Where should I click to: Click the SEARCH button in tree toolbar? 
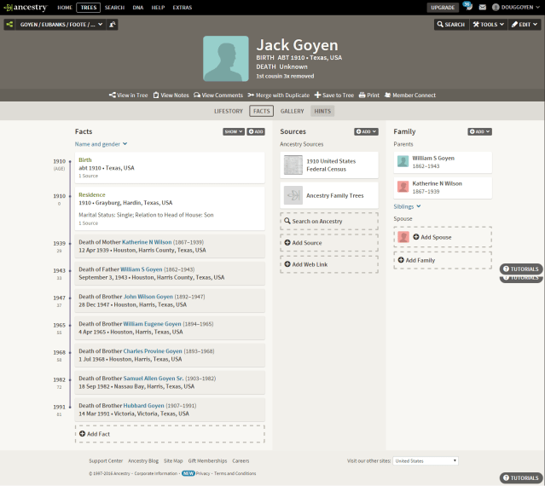[x=451, y=25]
